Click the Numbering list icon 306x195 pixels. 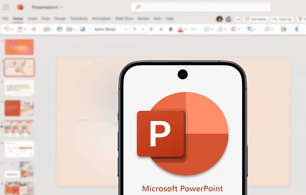(x=220, y=29)
